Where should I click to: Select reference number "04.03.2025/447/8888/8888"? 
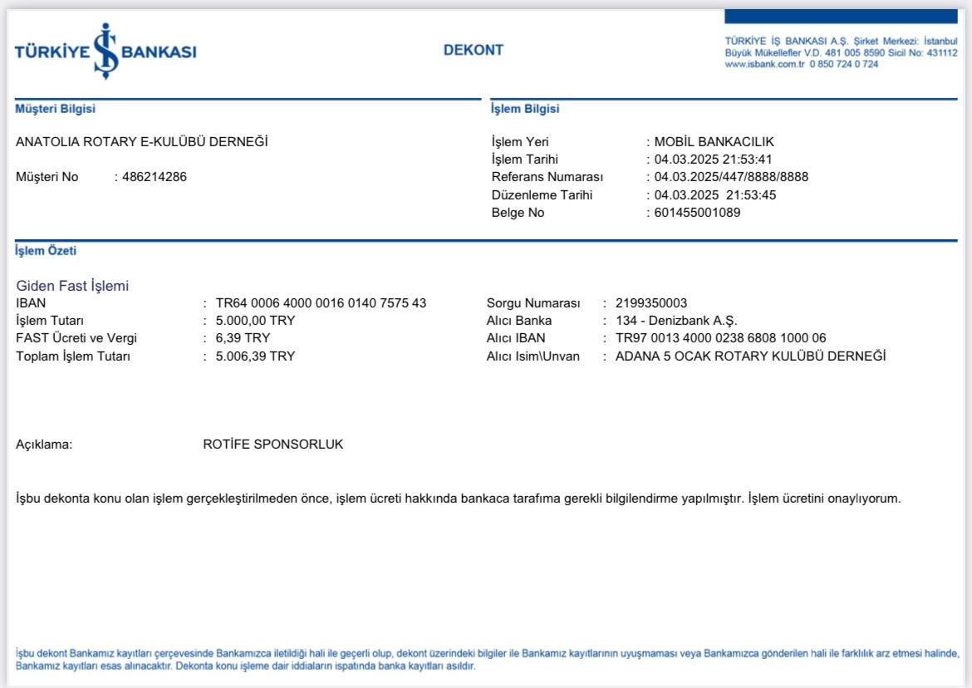click(731, 177)
